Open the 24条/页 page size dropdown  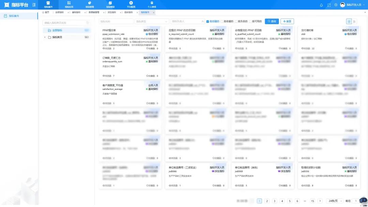[334, 201]
